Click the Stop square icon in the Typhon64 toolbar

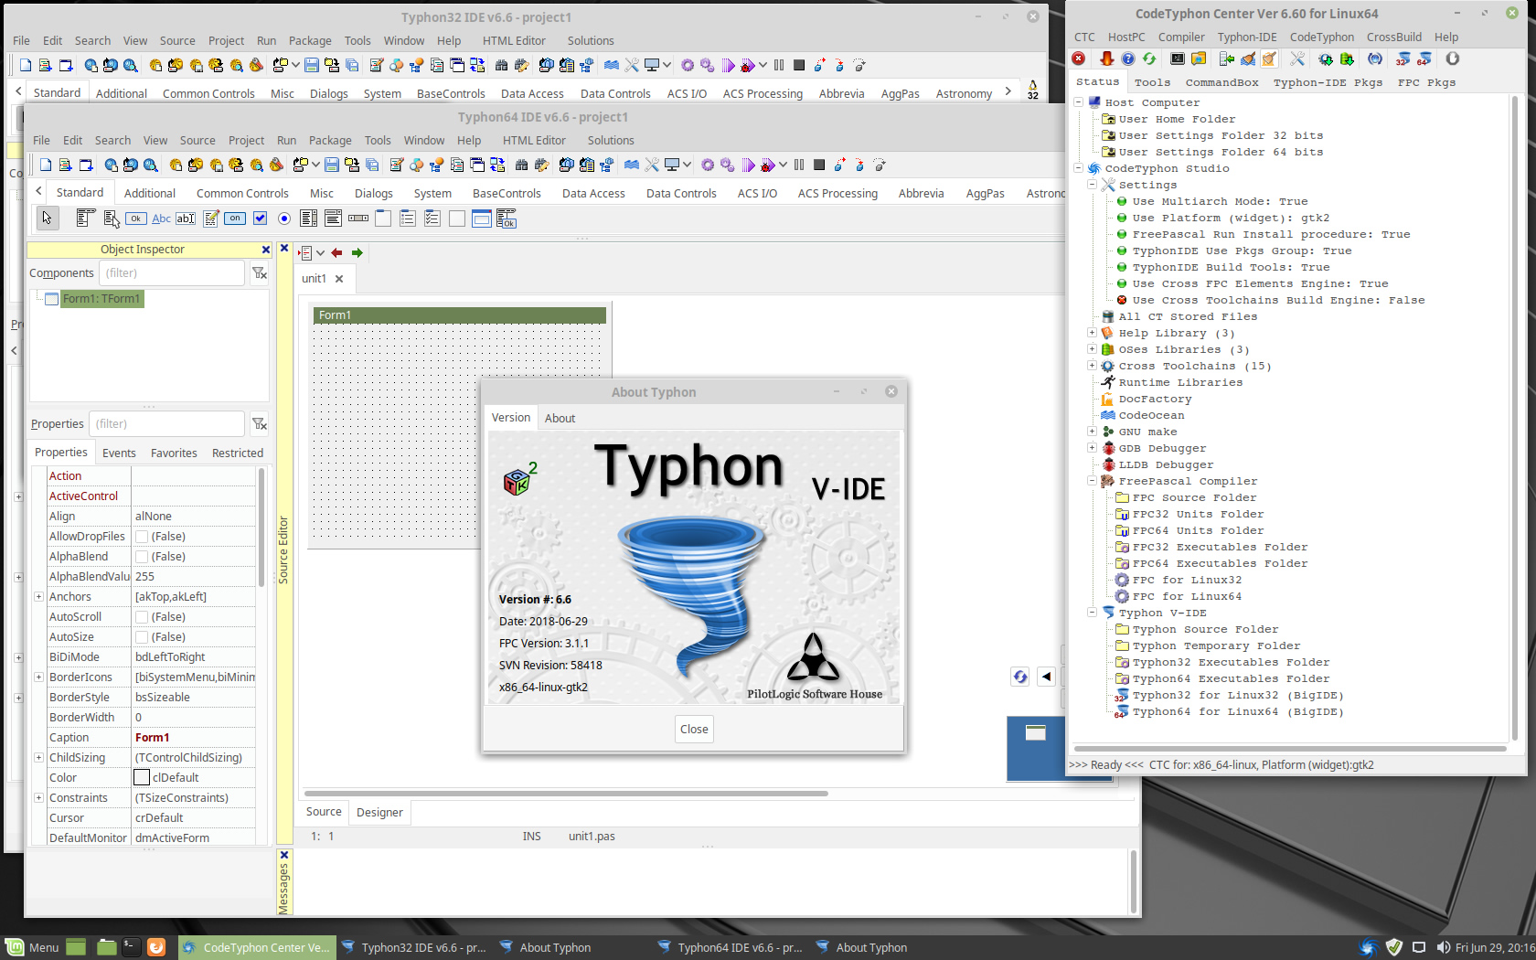819,165
